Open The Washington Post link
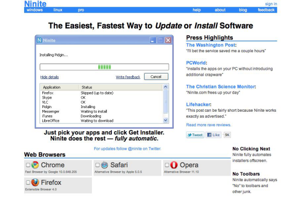The image size is (291, 198). 211,45
